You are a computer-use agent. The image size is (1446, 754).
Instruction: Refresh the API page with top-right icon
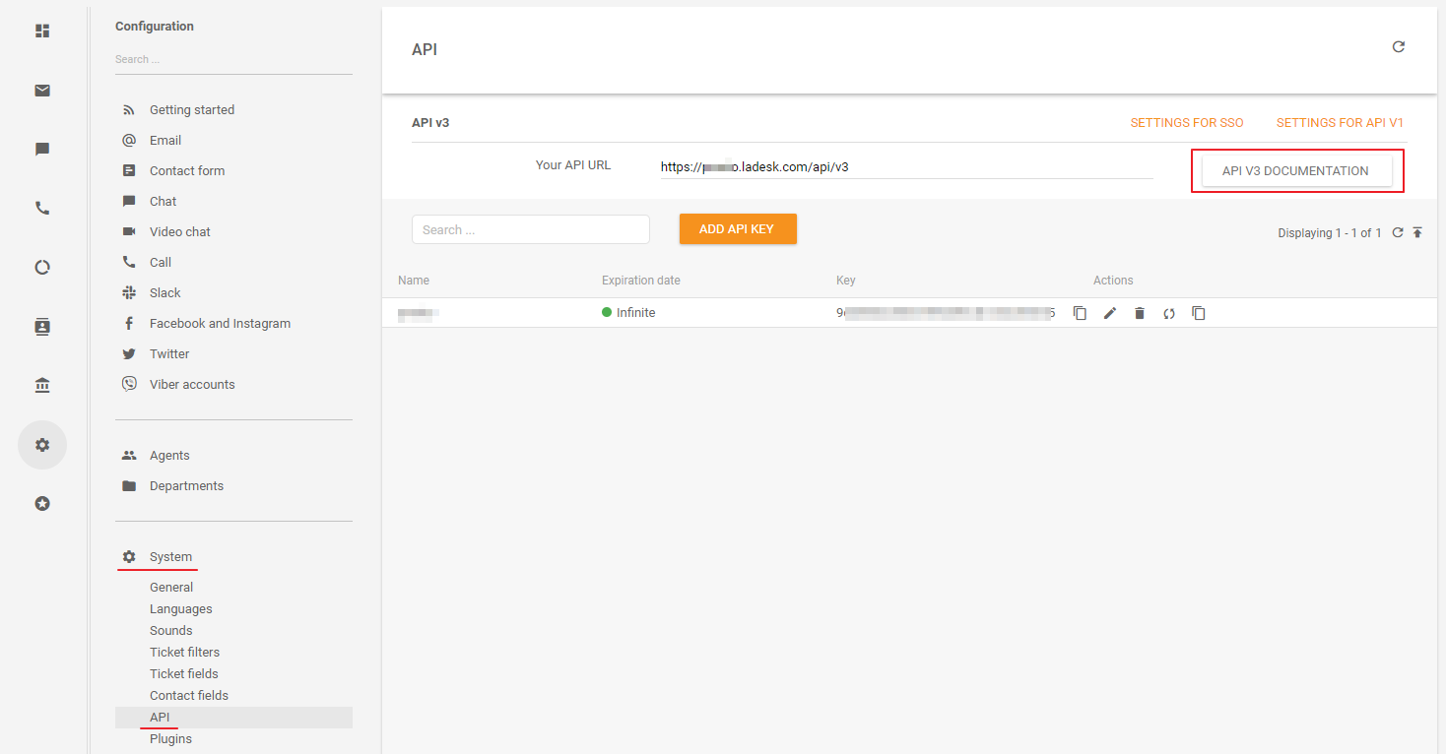click(x=1398, y=47)
